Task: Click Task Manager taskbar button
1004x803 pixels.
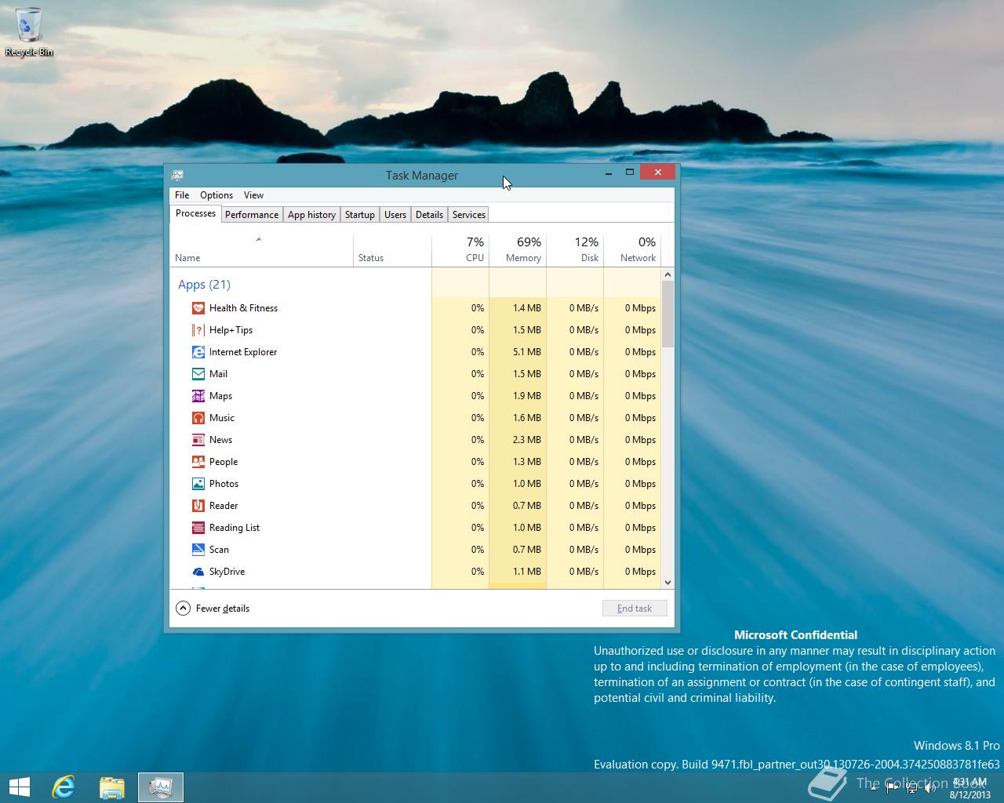Action: tap(161, 787)
